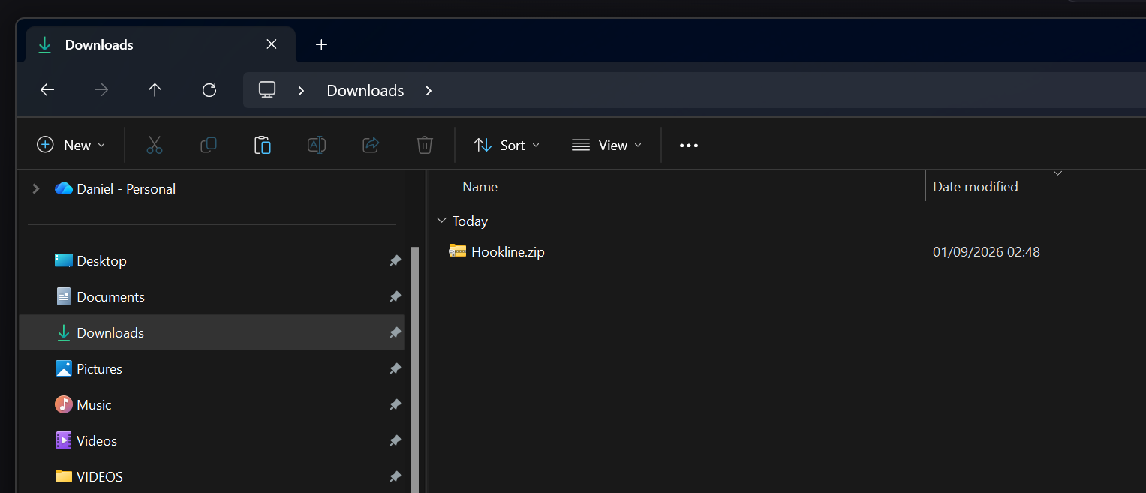Click the date 01/09/2026 02:48
The image size is (1146, 493).
[986, 252]
